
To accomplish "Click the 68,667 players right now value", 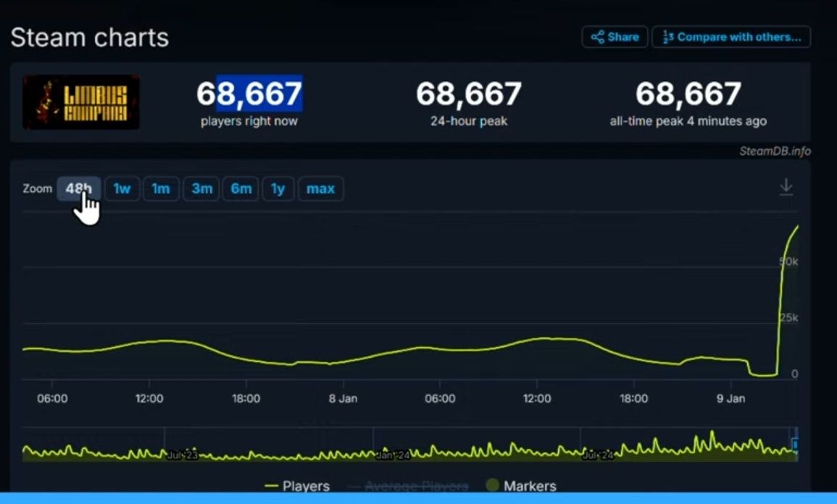I will [249, 94].
